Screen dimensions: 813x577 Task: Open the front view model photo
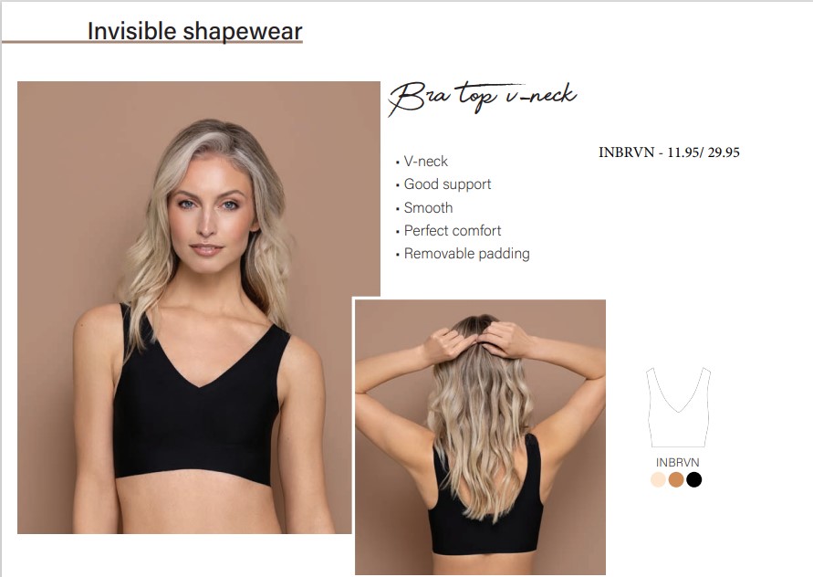(x=199, y=307)
